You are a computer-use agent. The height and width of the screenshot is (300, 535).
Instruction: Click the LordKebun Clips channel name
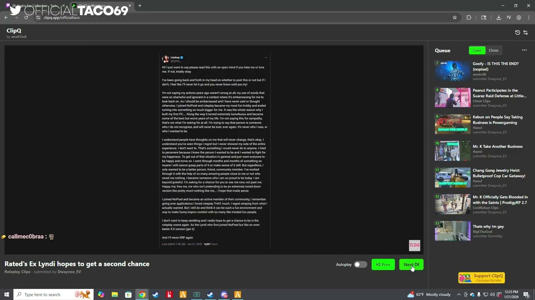click(485, 207)
